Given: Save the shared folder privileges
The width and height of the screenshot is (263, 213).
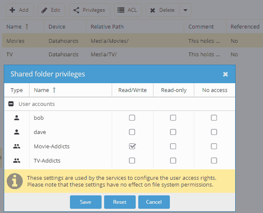Looking at the screenshot, I should tap(86, 202).
